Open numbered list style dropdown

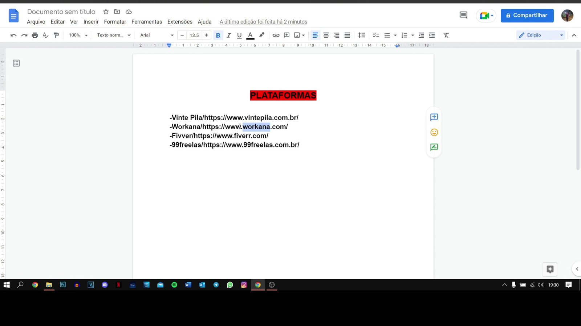tap(413, 35)
